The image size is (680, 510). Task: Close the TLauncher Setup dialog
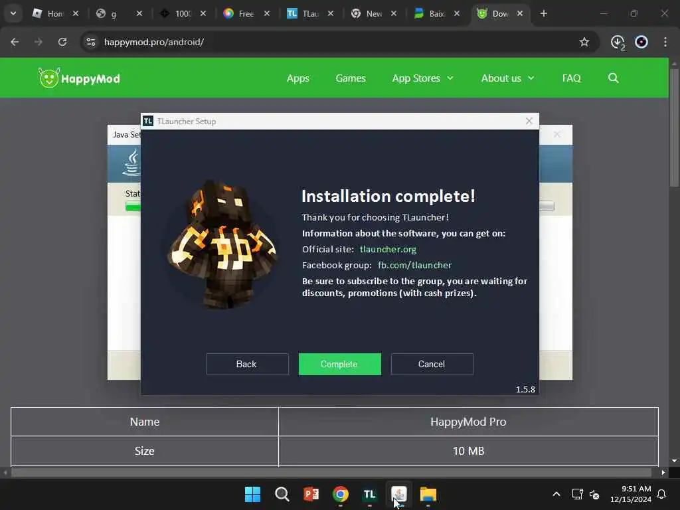coord(529,121)
